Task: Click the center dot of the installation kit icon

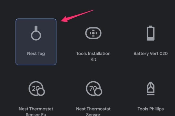Action: pyautogui.click(x=93, y=33)
